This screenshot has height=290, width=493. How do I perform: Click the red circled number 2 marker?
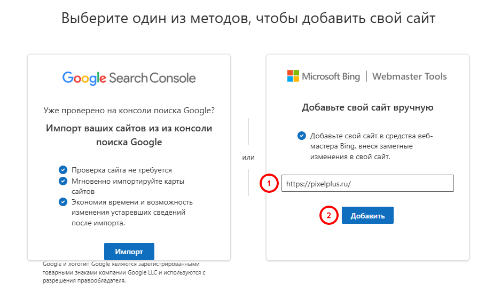tap(329, 216)
